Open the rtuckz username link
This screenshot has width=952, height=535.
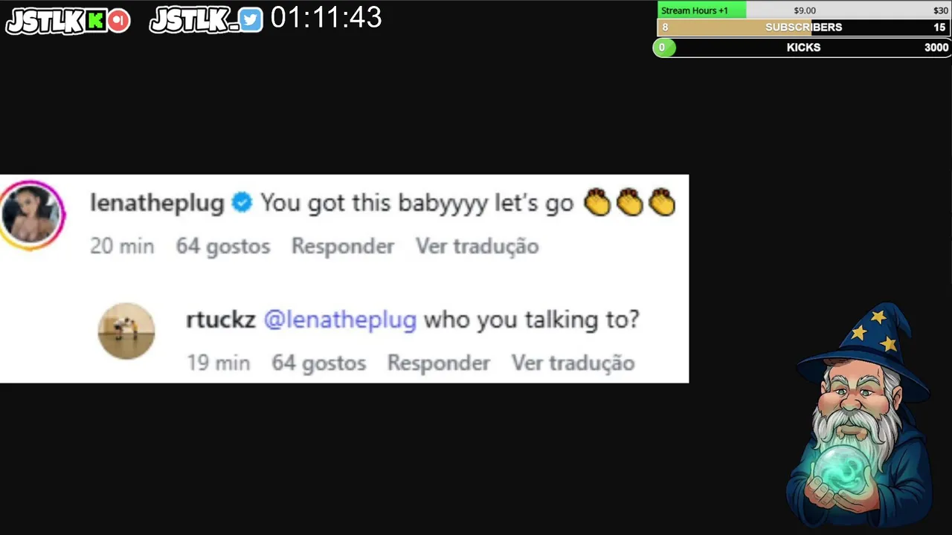point(221,320)
